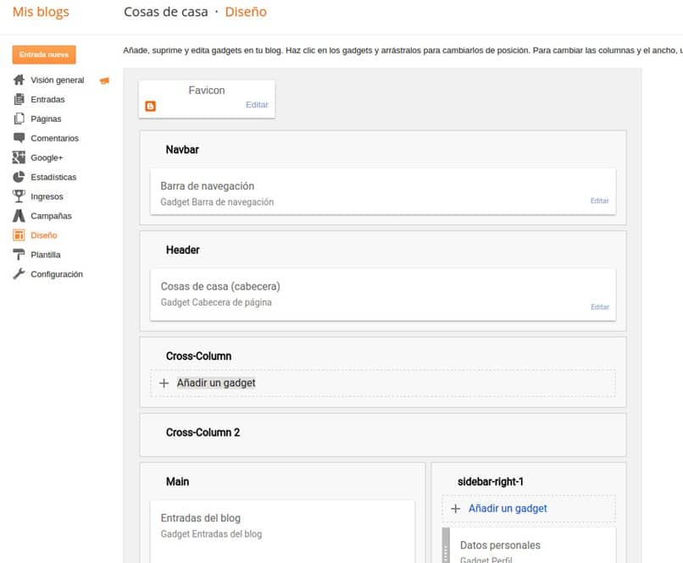Click the Estadísticas pie chart icon
The image size is (683, 563).
(x=19, y=177)
